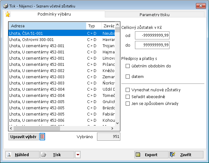Tick Jen se způsobem úhrady checkbox
The height and width of the screenshot is (163, 209).
(x=128, y=104)
